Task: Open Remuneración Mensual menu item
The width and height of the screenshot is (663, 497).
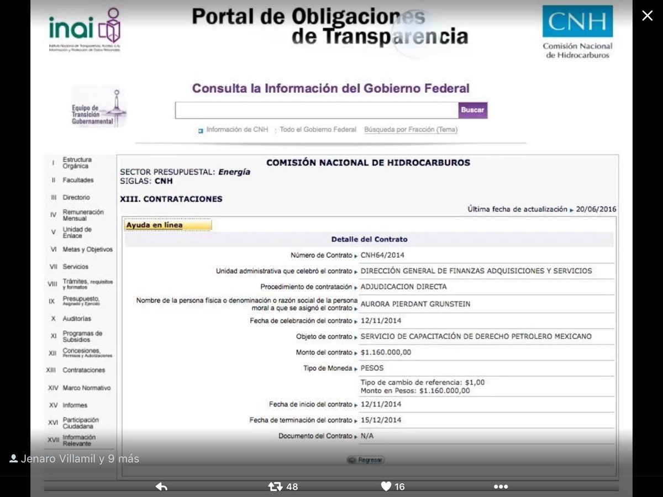Action: (83, 215)
